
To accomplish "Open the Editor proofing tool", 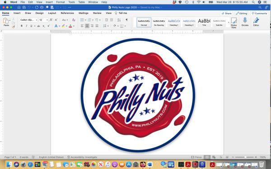I will (x=256, y=22).
